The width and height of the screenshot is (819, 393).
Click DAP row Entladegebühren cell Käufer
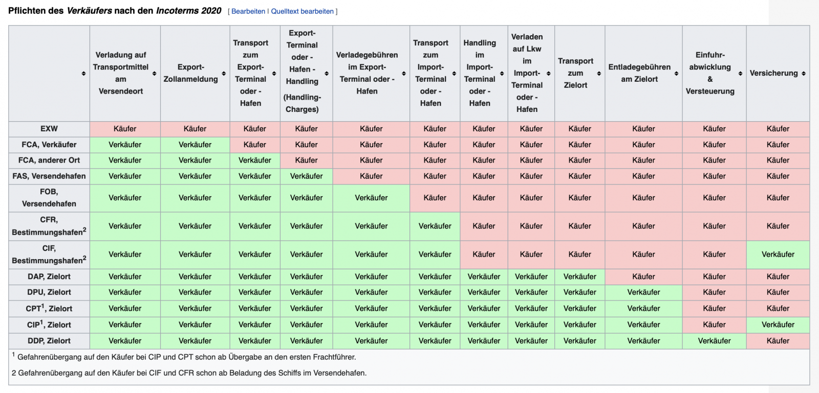[x=643, y=276]
